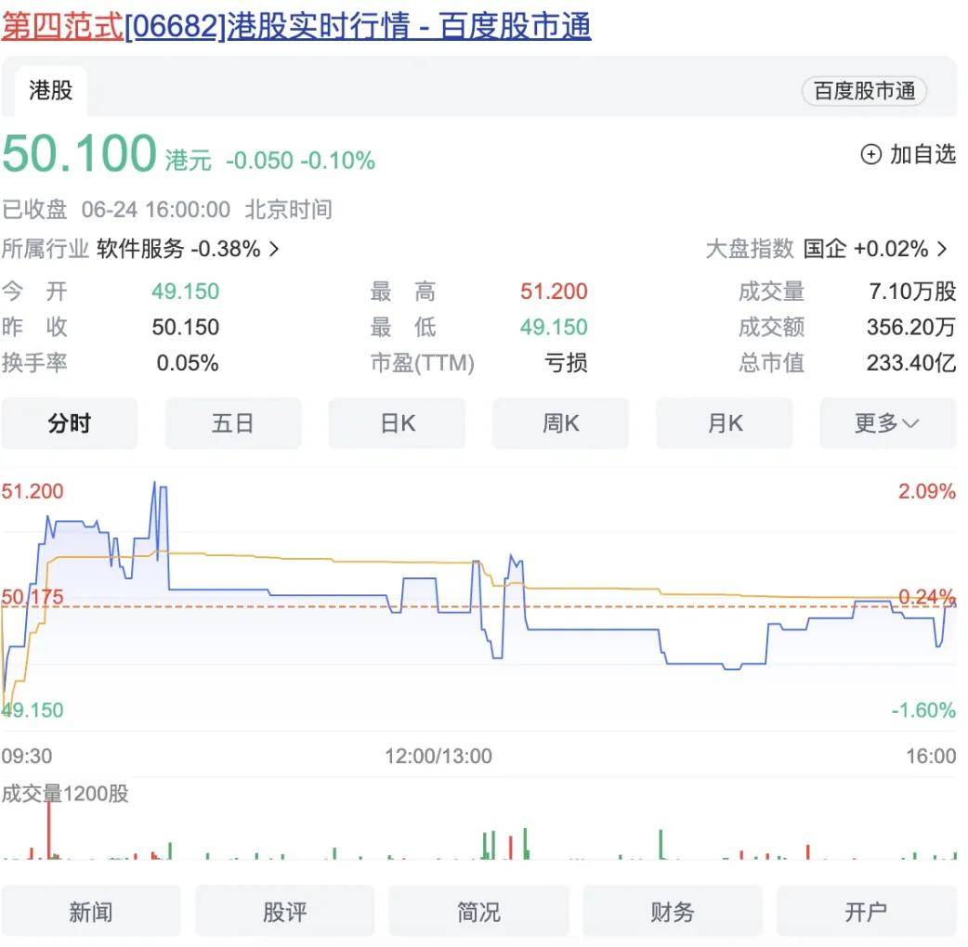
Task: Click the plus icon beside 加自选
Action: pyautogui.click(x=870, y=154)
